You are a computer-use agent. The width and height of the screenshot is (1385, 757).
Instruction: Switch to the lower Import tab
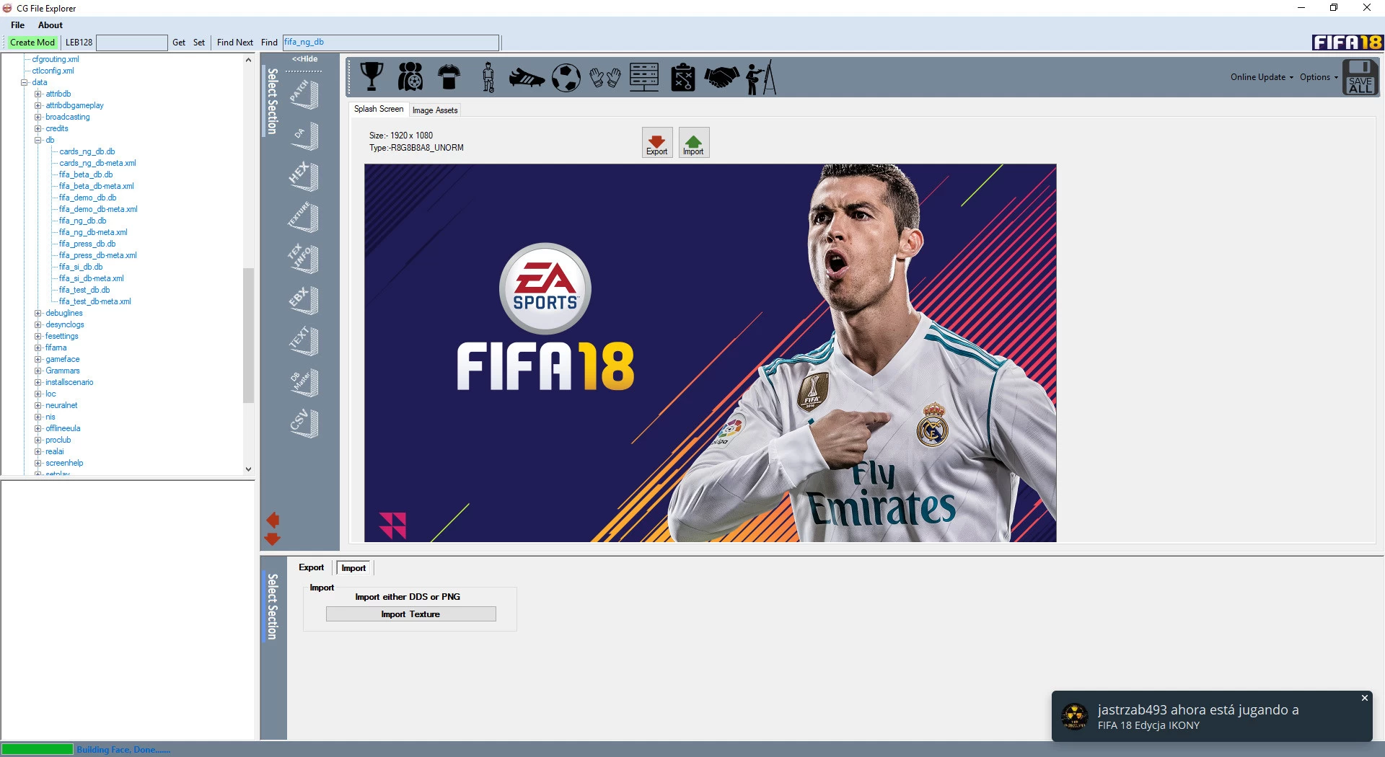click(353, 568)
